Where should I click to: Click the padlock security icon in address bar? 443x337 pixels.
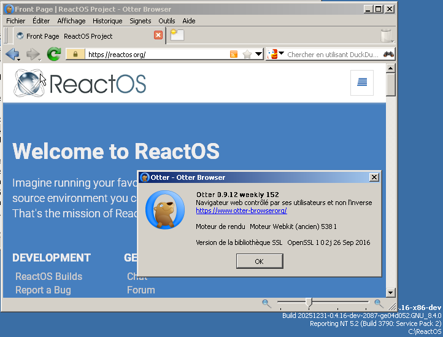[75, 55]
